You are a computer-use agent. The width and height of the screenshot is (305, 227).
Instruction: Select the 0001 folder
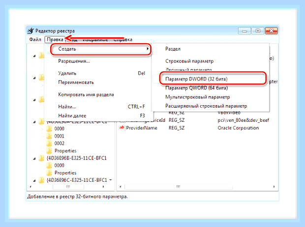tap(59, 136)
